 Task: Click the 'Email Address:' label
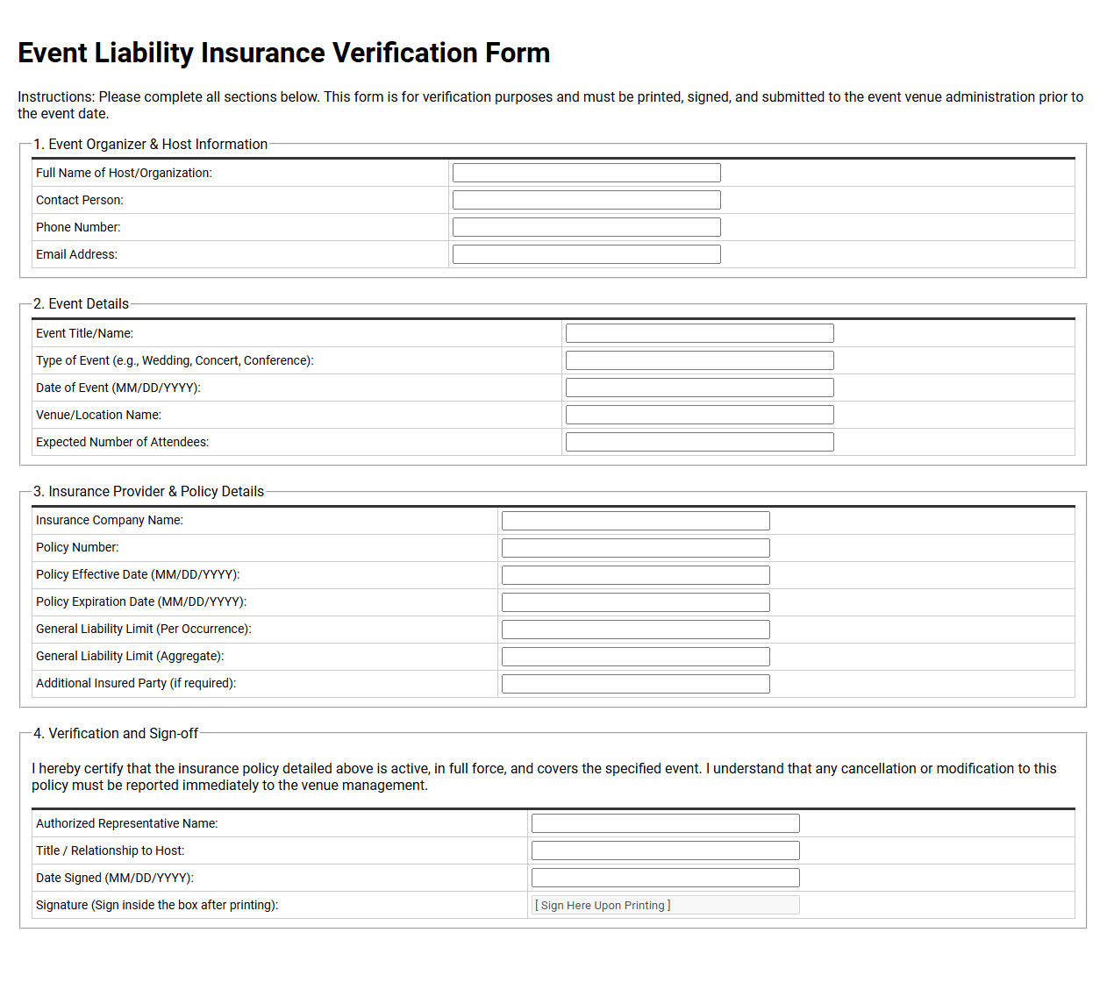pyautogui.click(x=76, y=254)
